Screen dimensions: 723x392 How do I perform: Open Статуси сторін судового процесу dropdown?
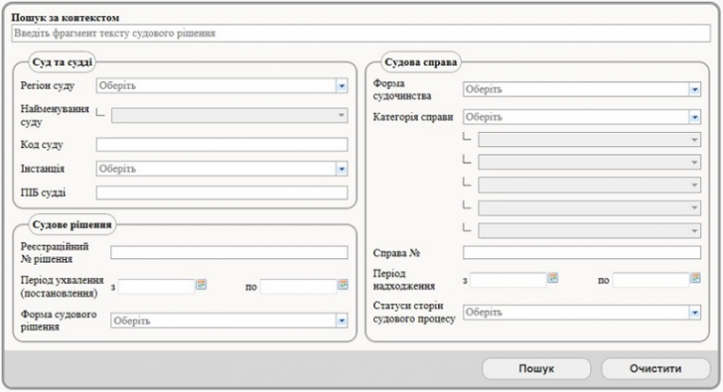coord(694,312)
